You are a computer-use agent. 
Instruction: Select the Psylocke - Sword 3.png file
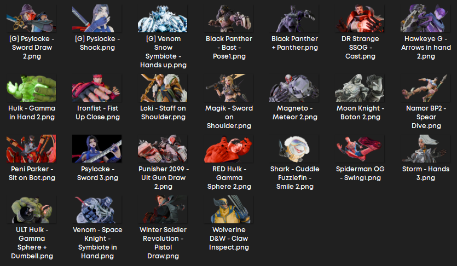coord(97,148)
